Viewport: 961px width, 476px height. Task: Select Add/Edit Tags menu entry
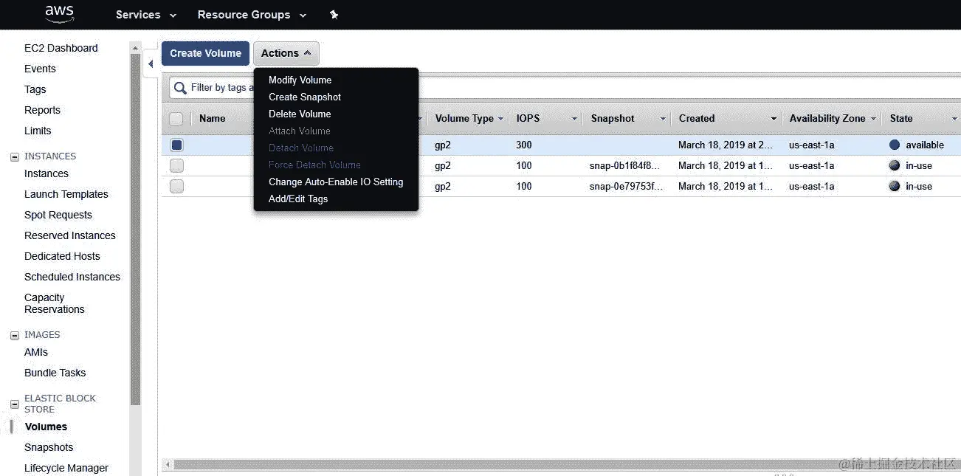[298, 199]
